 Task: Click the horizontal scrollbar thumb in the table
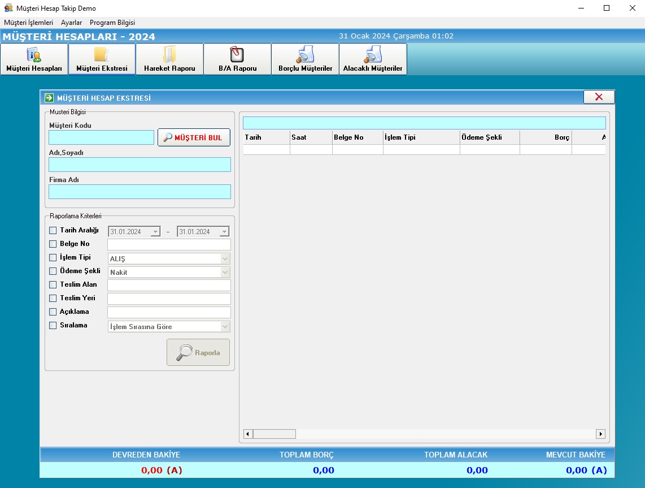pyautogui.click(x=274, y=434)
